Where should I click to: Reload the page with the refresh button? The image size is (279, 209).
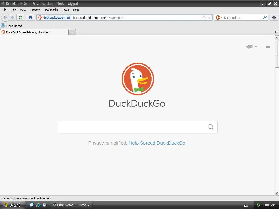tap(21, 17)
